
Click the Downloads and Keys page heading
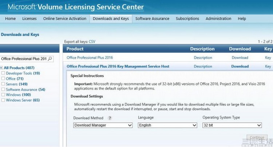20,34
